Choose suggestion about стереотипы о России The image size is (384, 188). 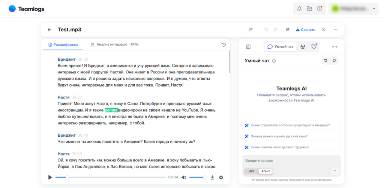(x=291, y=125)
